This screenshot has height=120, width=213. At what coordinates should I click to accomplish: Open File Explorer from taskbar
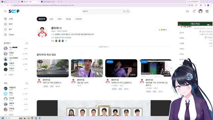(29, 118)
